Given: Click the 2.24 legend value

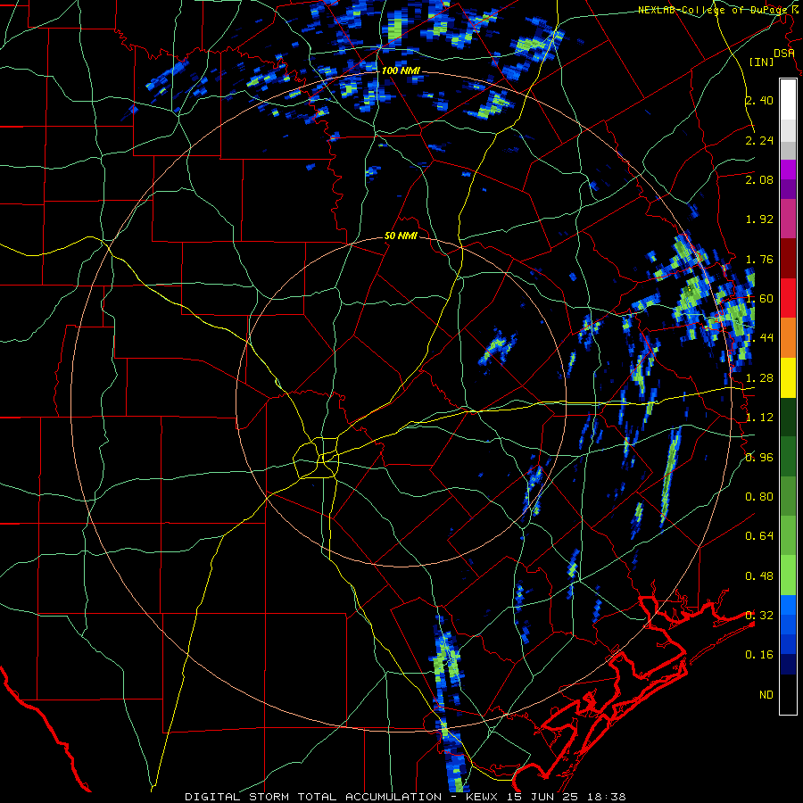Looking at the screenshot, I should 759,140.
